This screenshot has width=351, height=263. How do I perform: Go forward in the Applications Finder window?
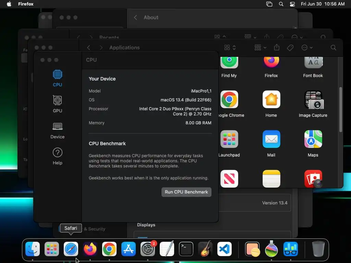101,48
